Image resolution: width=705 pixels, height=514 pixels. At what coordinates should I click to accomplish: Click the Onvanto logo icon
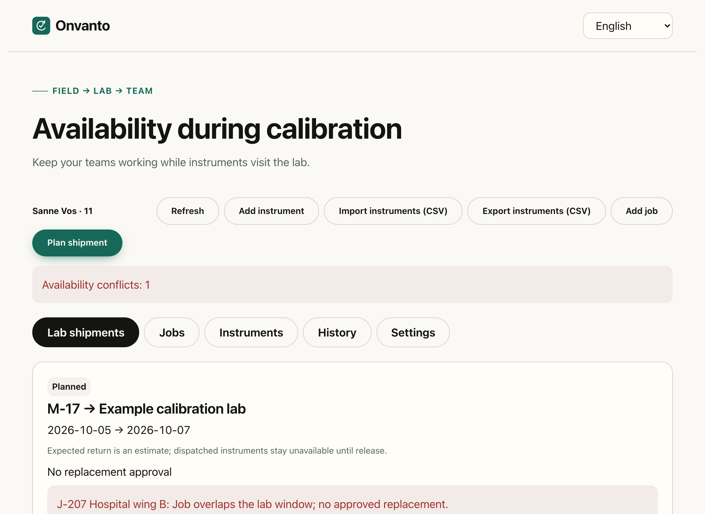(x=41, y=26)
